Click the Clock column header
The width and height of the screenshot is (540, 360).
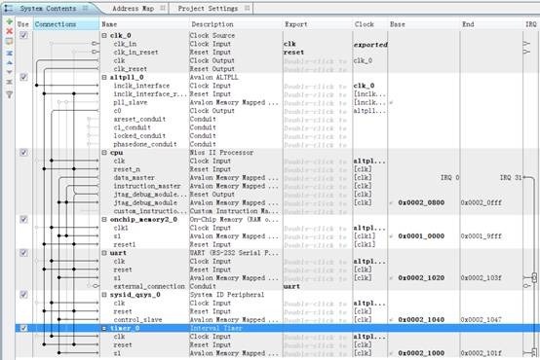point(369,24)
